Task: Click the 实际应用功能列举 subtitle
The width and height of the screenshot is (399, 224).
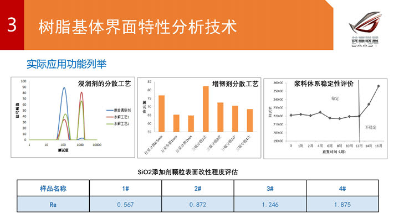Action: 66,64
